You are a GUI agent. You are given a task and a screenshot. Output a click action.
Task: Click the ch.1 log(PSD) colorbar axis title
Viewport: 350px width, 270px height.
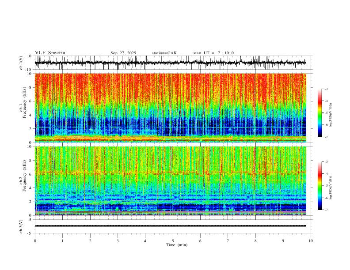pos(331,115)
